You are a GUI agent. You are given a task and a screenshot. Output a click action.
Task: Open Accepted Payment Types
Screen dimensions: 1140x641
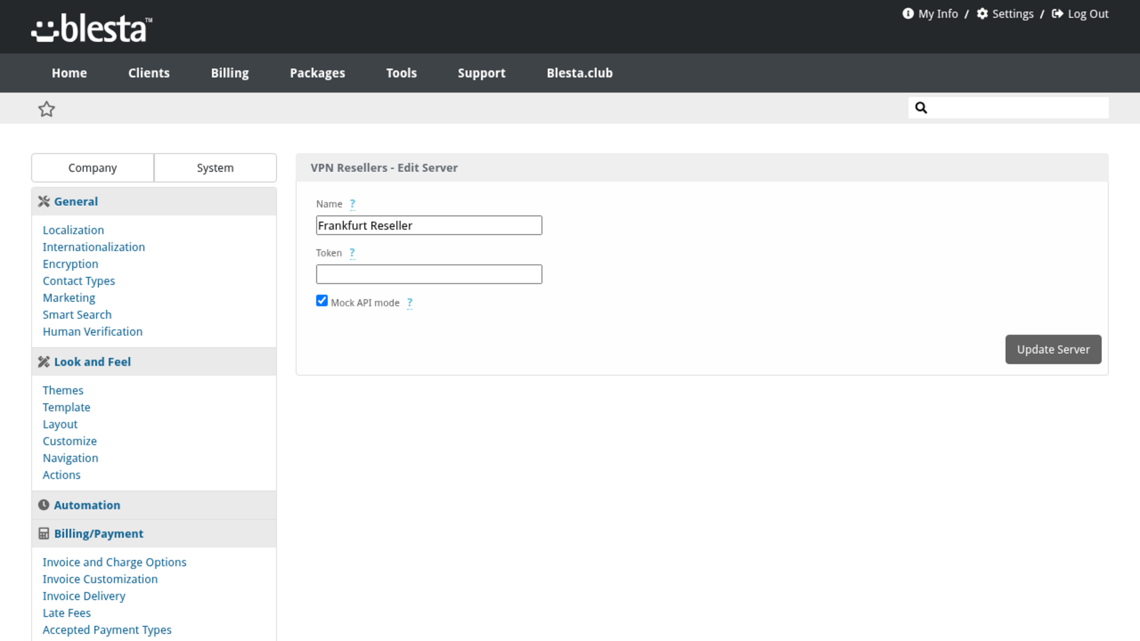[107, 630]
